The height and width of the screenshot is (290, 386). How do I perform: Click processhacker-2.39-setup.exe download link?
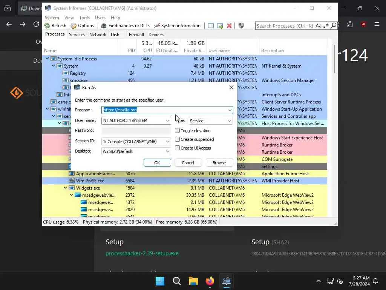[142, 253]
